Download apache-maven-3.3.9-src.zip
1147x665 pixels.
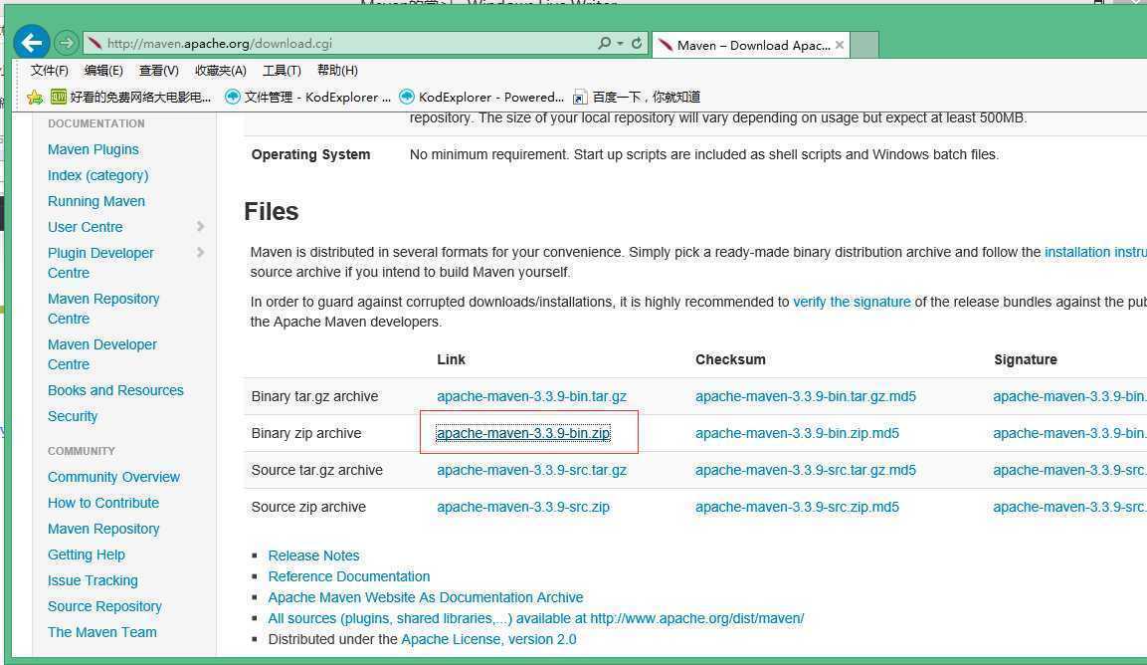coord(523,507)
